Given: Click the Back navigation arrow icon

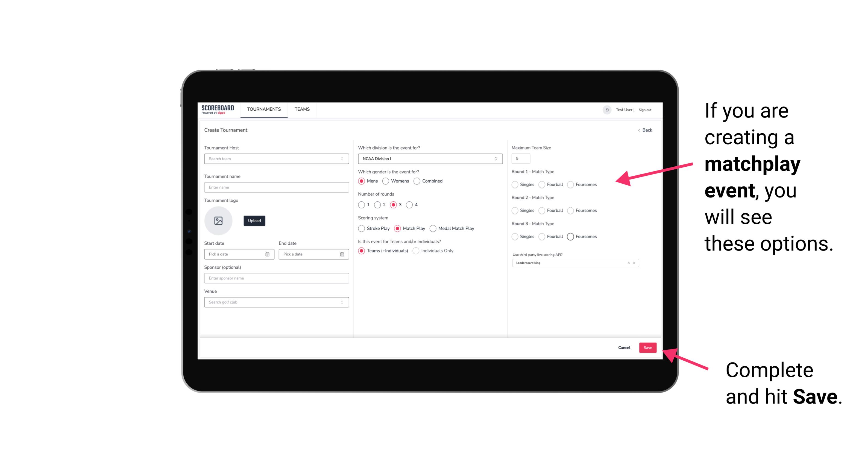Looking at the screenshot, I should coord(639,130).
